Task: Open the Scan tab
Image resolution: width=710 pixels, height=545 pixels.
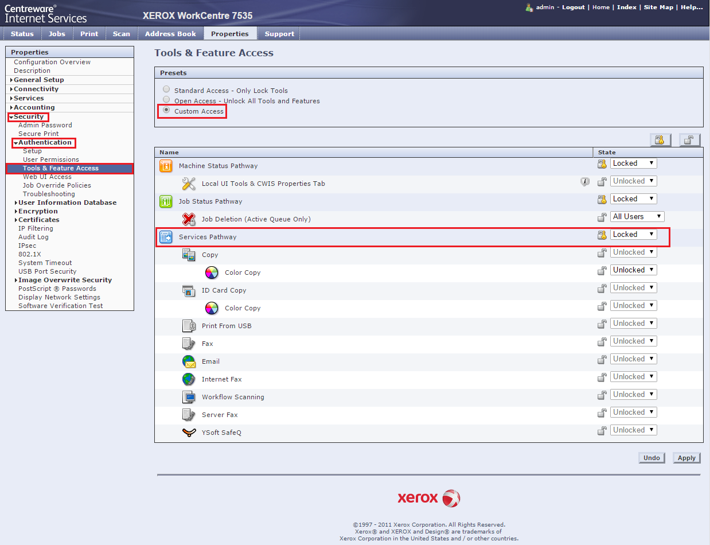Action: point(121,34)
